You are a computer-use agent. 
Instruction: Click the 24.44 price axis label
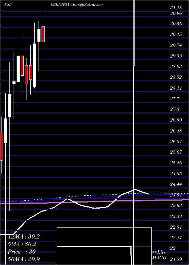point(176,184)
